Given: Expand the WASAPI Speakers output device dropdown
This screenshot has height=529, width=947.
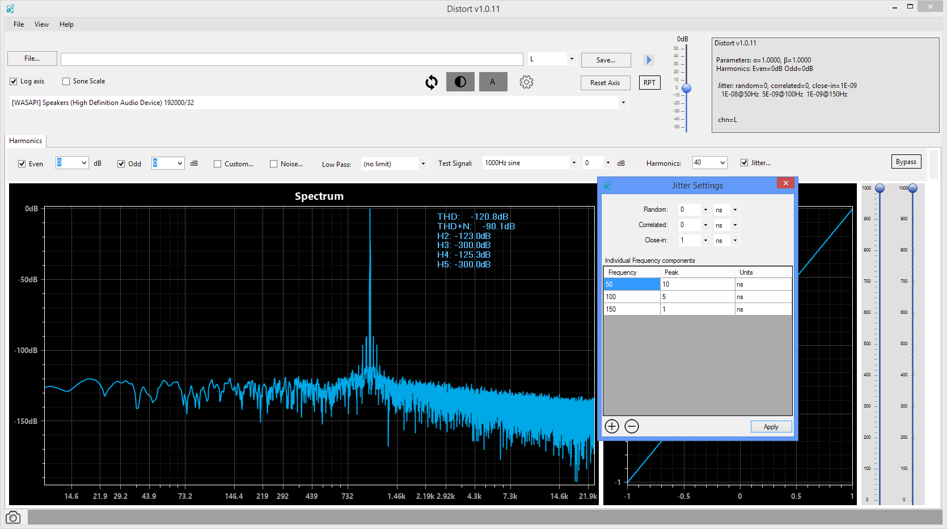Looking at the screenshot, I should [623, 103].
